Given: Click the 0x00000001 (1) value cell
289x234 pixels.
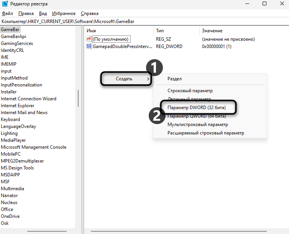Looking at the screenshot, I should tap(217, 46).
